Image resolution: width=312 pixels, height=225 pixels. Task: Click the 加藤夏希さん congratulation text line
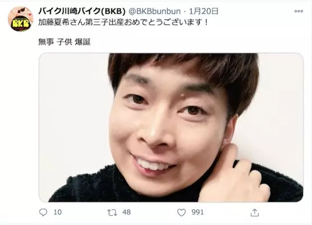coord(123,22)
